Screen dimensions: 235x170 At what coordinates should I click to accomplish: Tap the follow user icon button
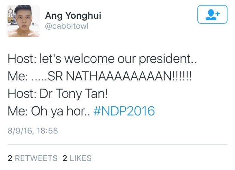tap(212, 15)
